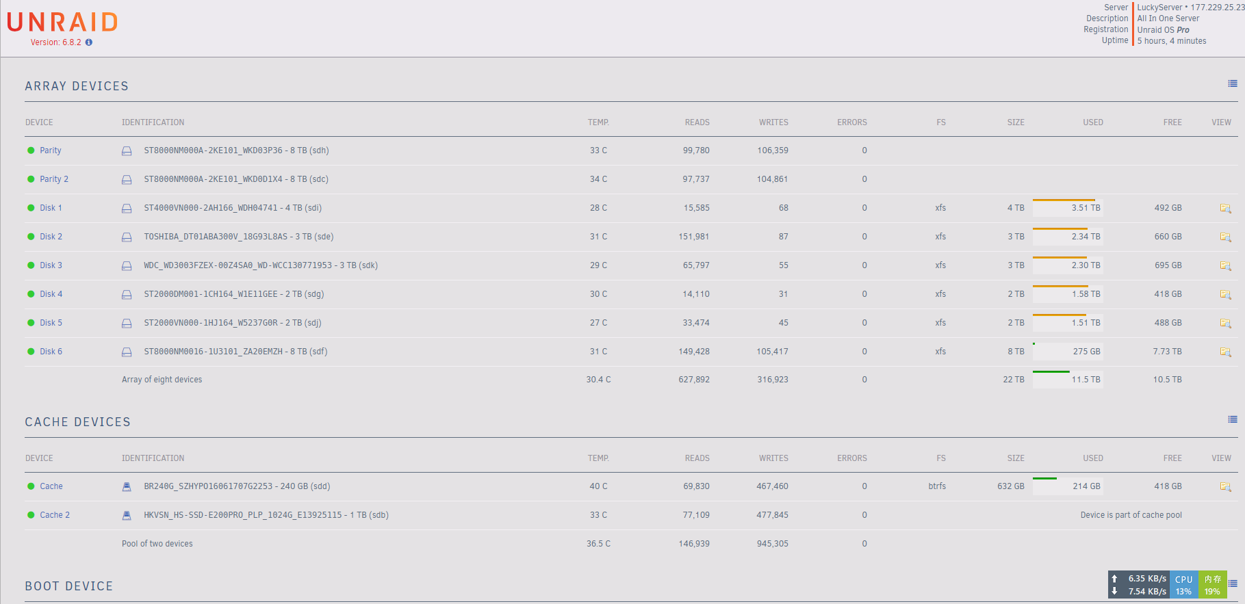This screenshot has height=604, width=1245.
Task: Open the Parity device link
Action: [x=50, y=150]
